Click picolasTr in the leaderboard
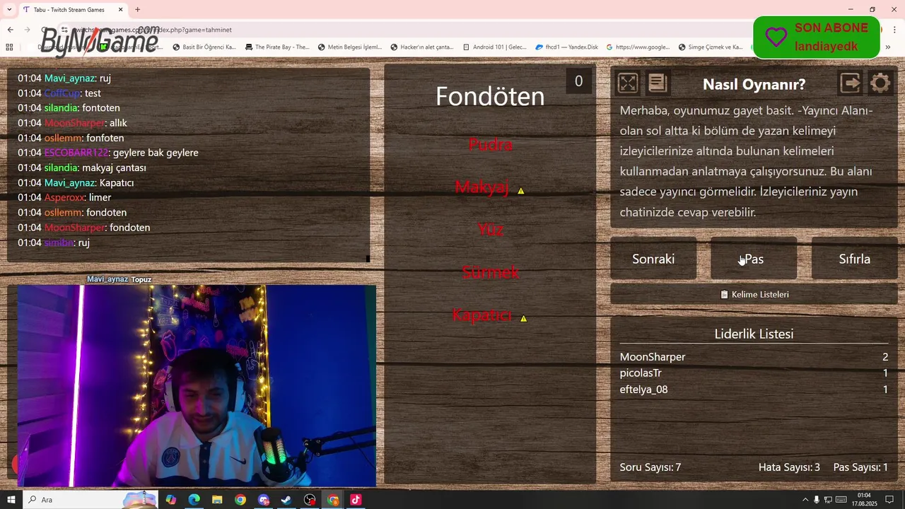 click(x=641, y=373)
